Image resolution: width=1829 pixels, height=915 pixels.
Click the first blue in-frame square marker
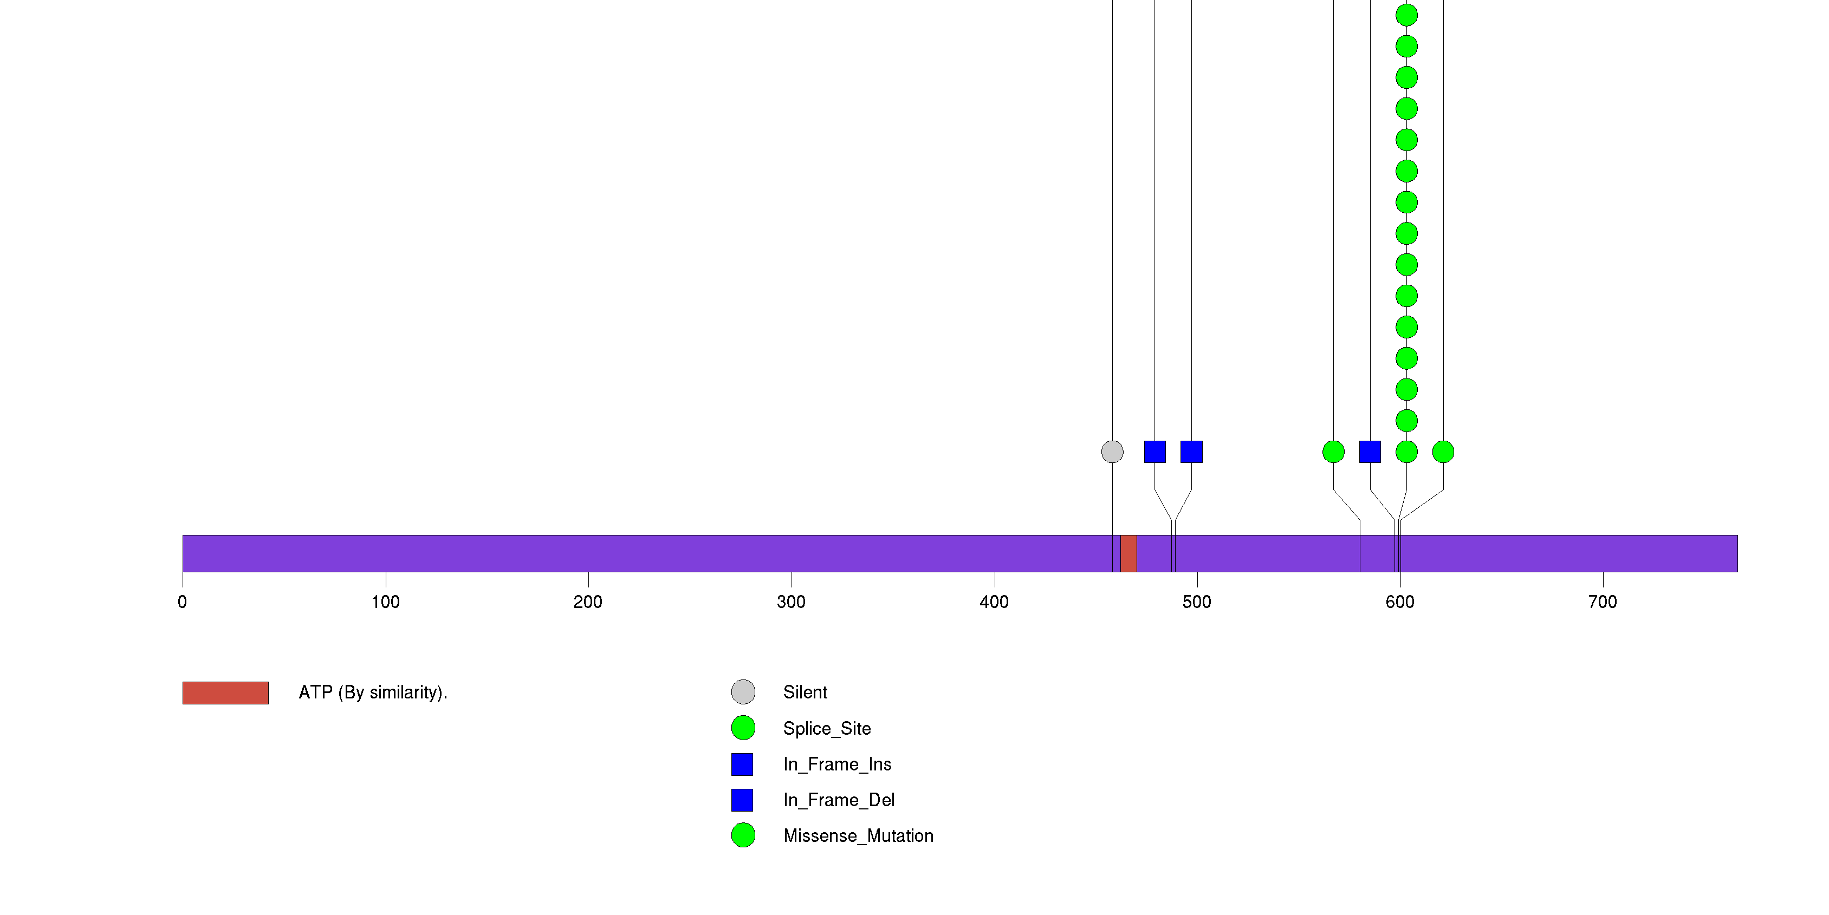coord(1155,452)
